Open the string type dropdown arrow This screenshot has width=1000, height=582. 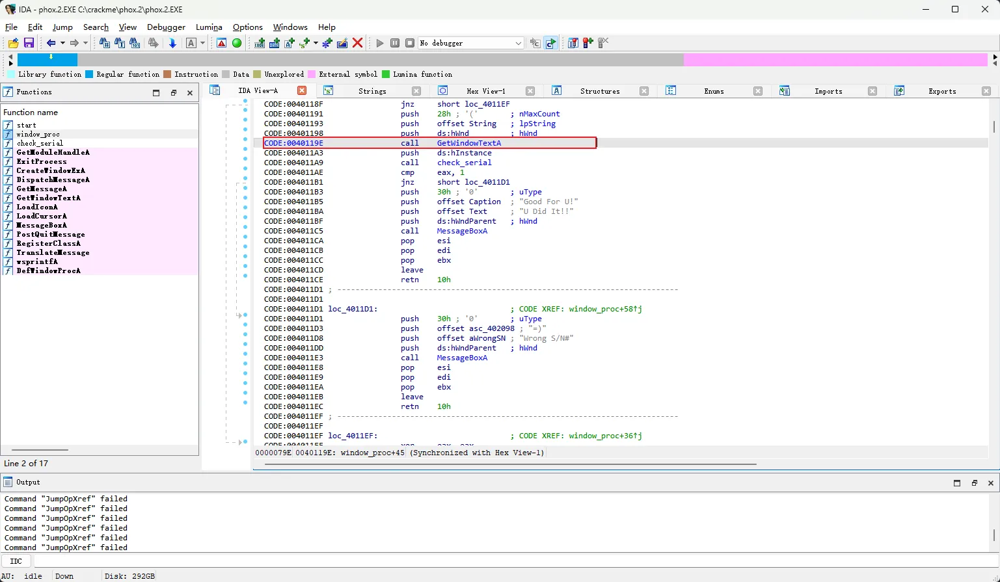[316, 43]
